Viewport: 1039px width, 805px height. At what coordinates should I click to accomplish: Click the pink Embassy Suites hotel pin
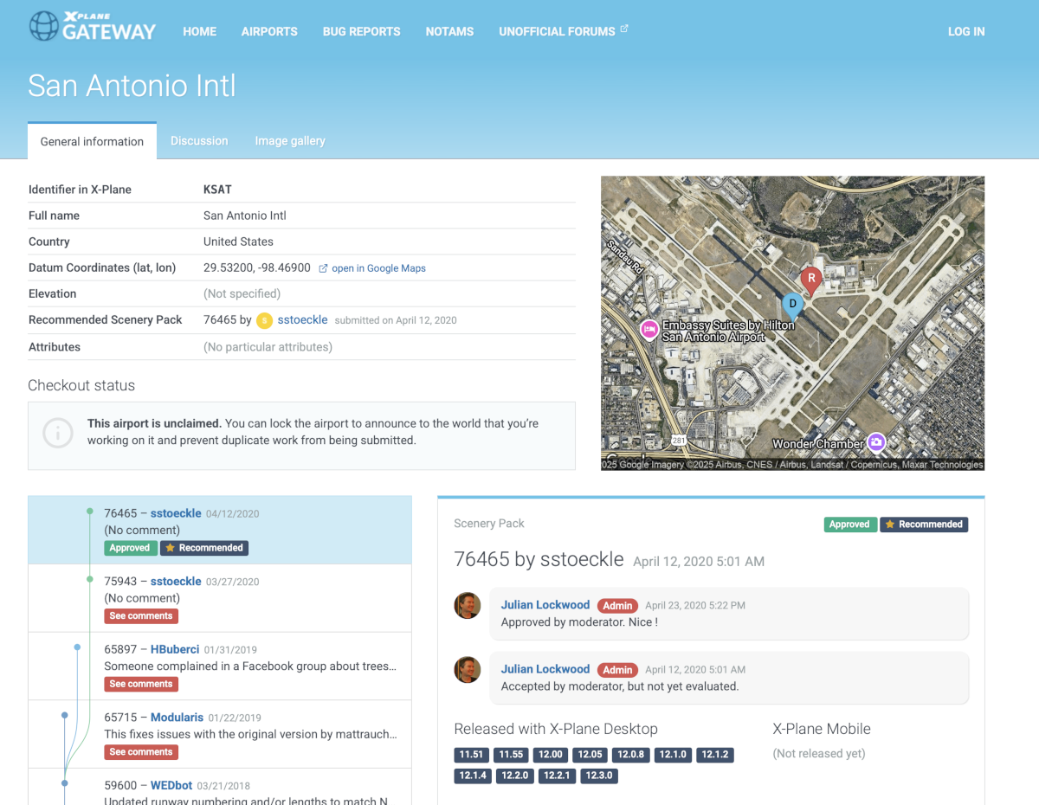pos(649,331)
